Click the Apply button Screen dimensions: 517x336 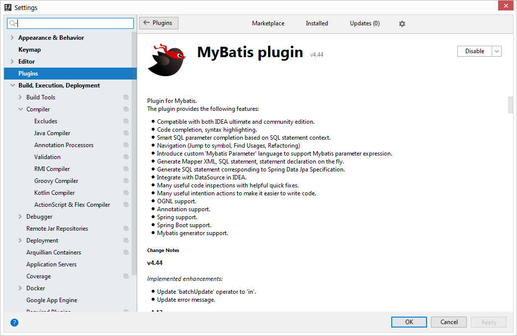pyautogui.click(x=489, y=322)
